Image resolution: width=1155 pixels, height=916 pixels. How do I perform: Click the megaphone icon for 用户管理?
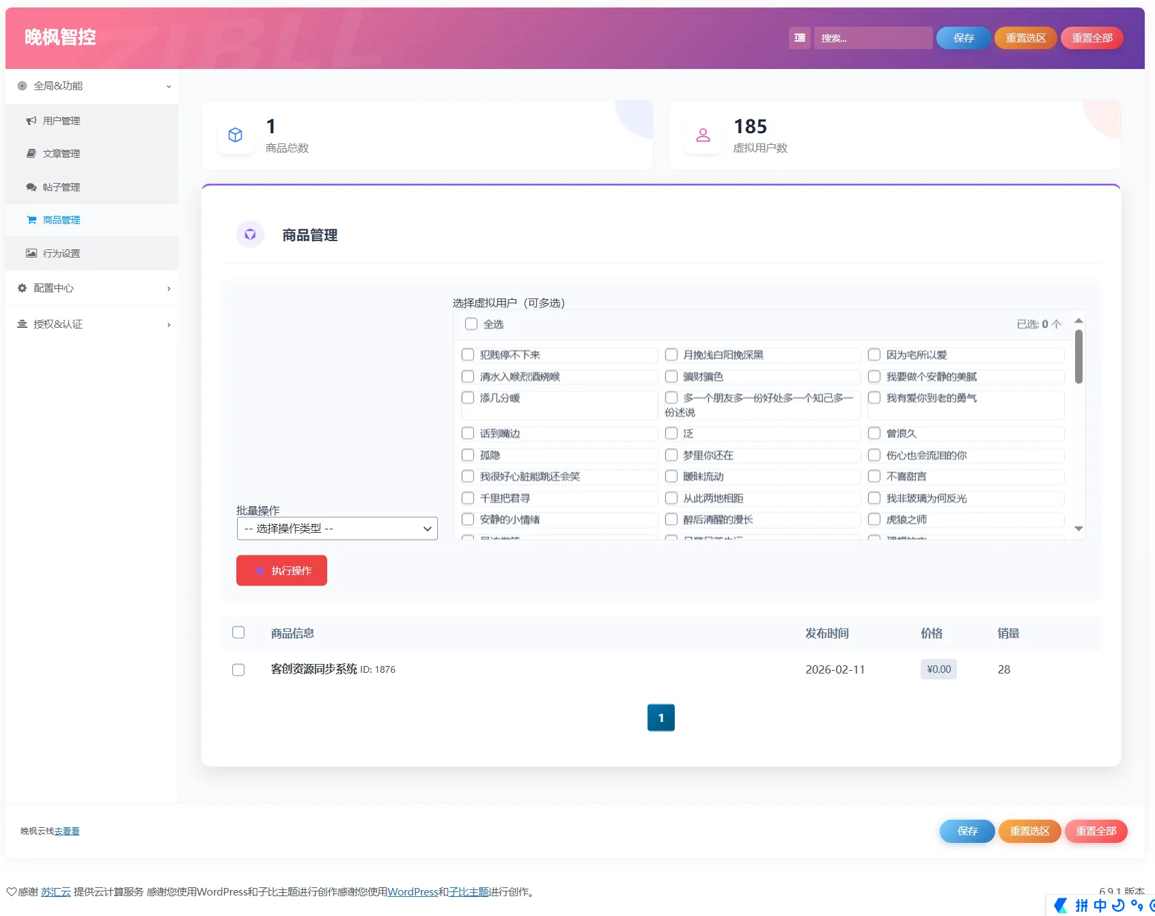point(31,121)
